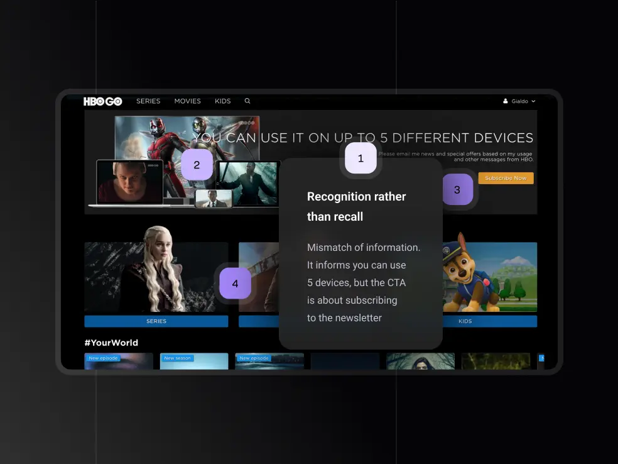Click the blue SERIES category button
Image resolution: width=618 pixels, height=464 pixels.
(156, 321)
